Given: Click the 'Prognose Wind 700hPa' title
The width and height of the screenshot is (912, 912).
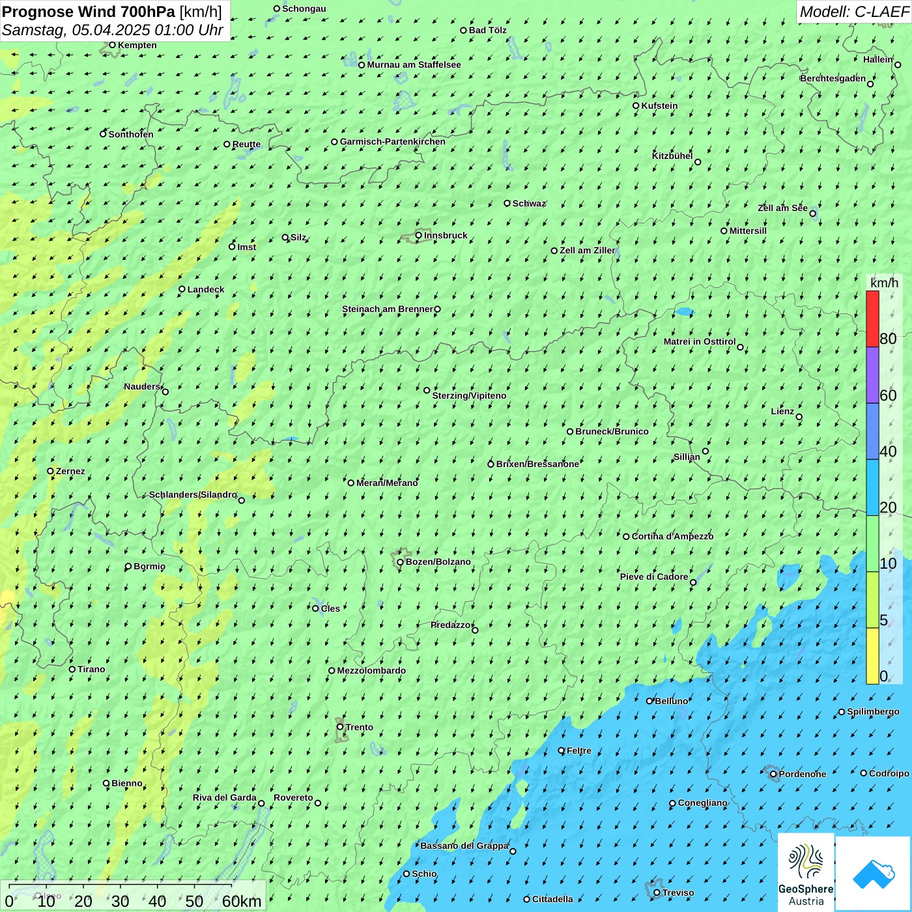Looking at the screenshot, I should click(89, 12).
